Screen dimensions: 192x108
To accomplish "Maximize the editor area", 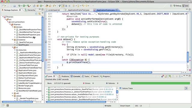I will tap(190, 10).
